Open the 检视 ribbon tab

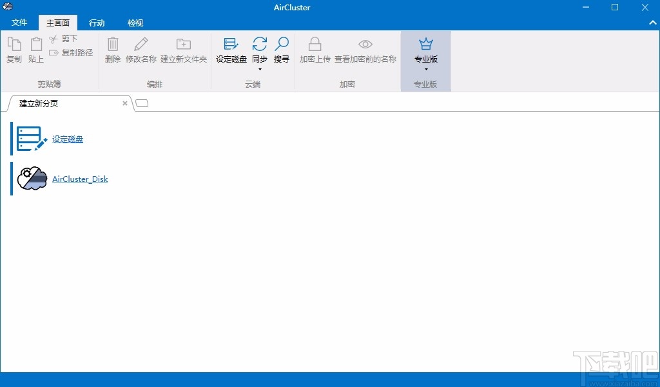pos(135,23)
